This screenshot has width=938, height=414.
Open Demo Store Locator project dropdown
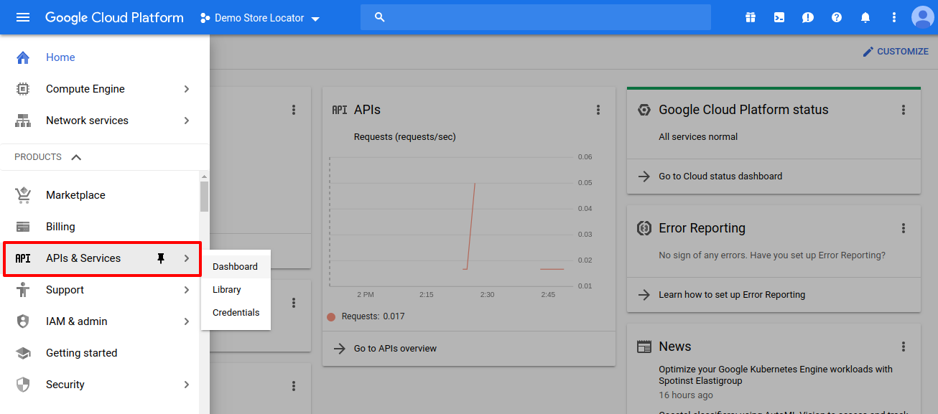[x=260, y=18]
